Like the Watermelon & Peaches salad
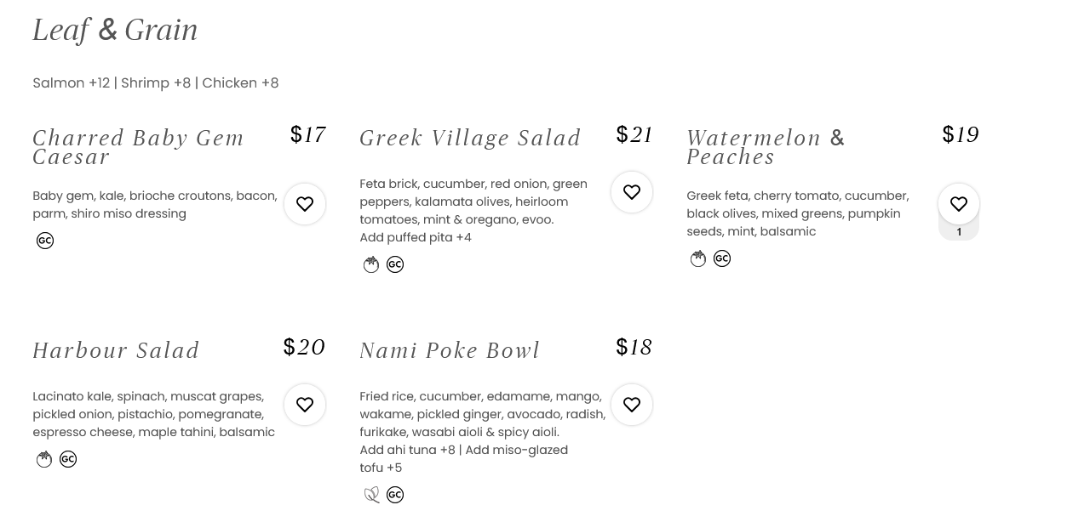This screenshot has height=522, width=1067. click(959, 204)
